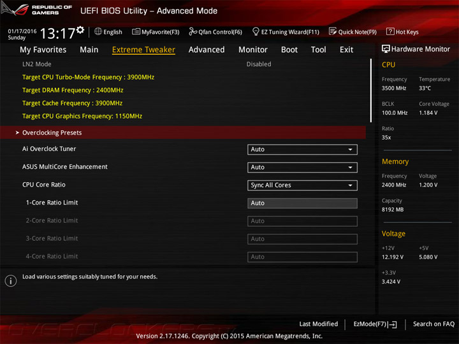Click the EzMode exit arrow icon

tap(393, 324)
